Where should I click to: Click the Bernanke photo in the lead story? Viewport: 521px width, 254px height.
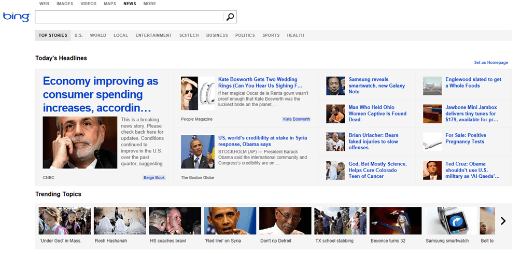tap(80, 143)
